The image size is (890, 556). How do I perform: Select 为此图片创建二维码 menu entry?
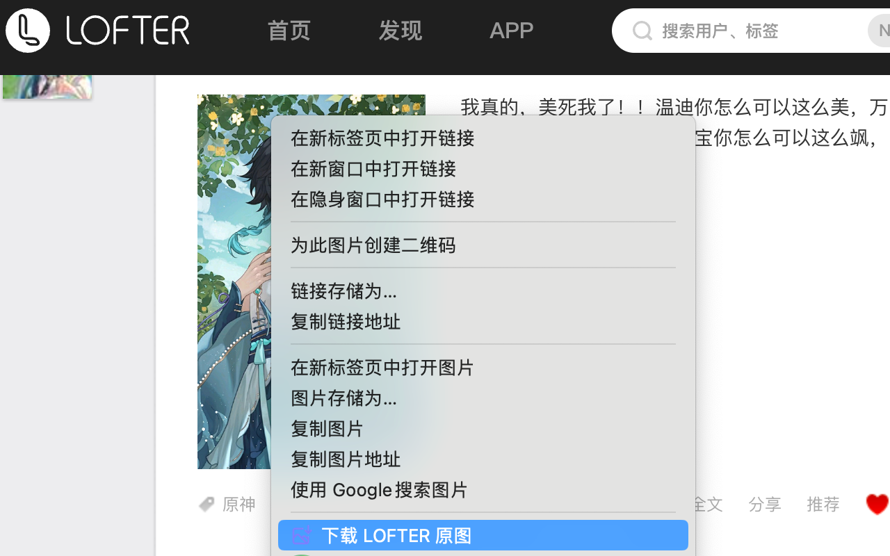373,245
